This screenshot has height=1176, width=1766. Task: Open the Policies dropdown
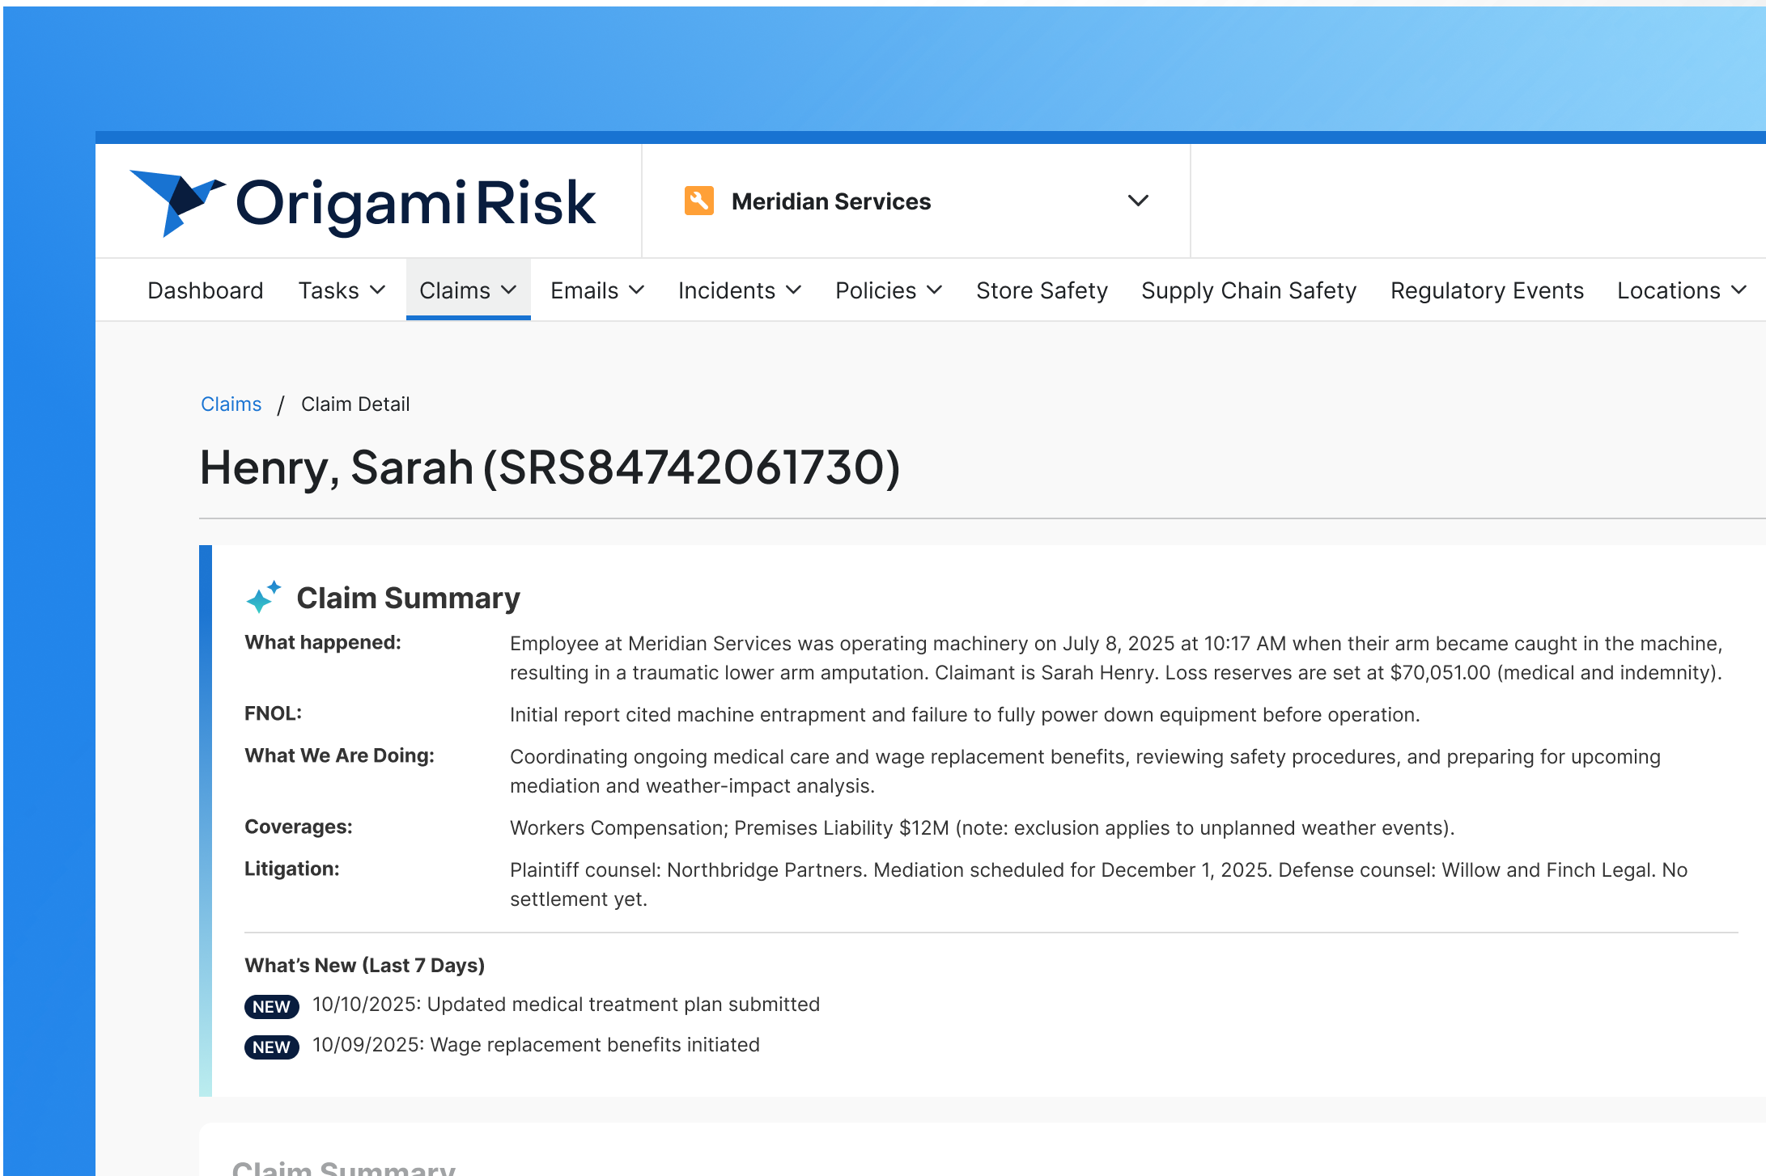pos(889,290)
